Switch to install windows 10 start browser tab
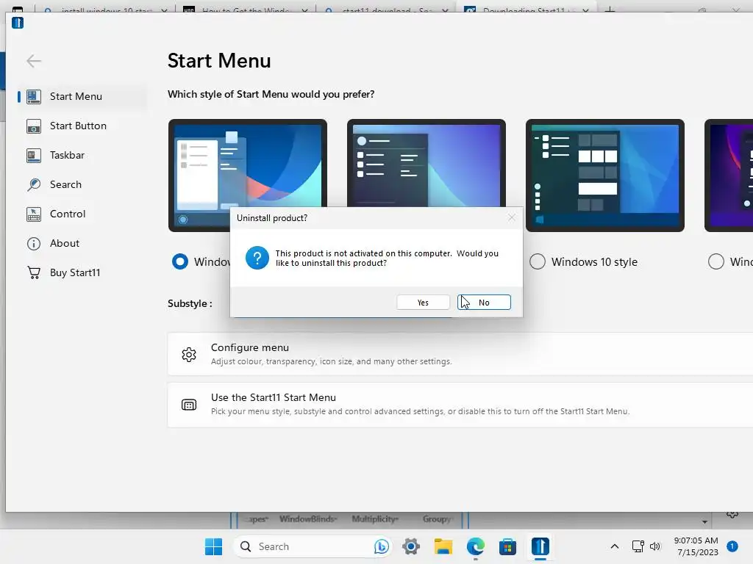 104,9
